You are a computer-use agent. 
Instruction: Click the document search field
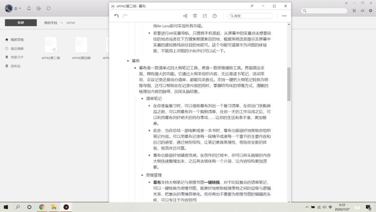(x=250, y=16)
